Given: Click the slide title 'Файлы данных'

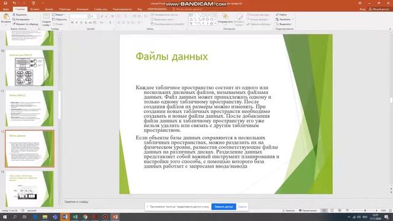Looking at the screenshot, I should 172,56.
